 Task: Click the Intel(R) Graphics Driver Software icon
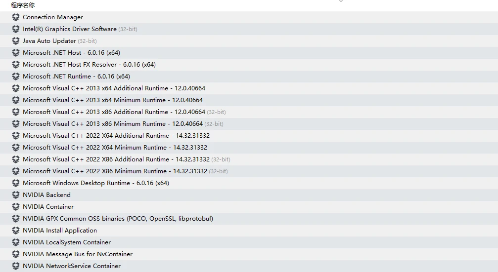15,29
